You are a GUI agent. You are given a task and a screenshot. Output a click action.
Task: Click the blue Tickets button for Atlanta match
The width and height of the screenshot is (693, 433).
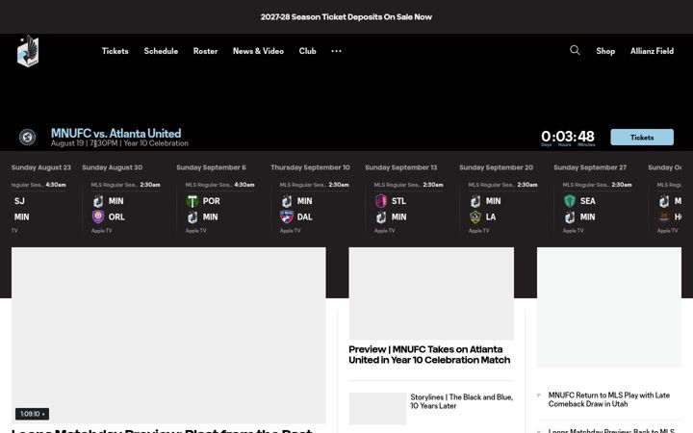tap(642, 138)
